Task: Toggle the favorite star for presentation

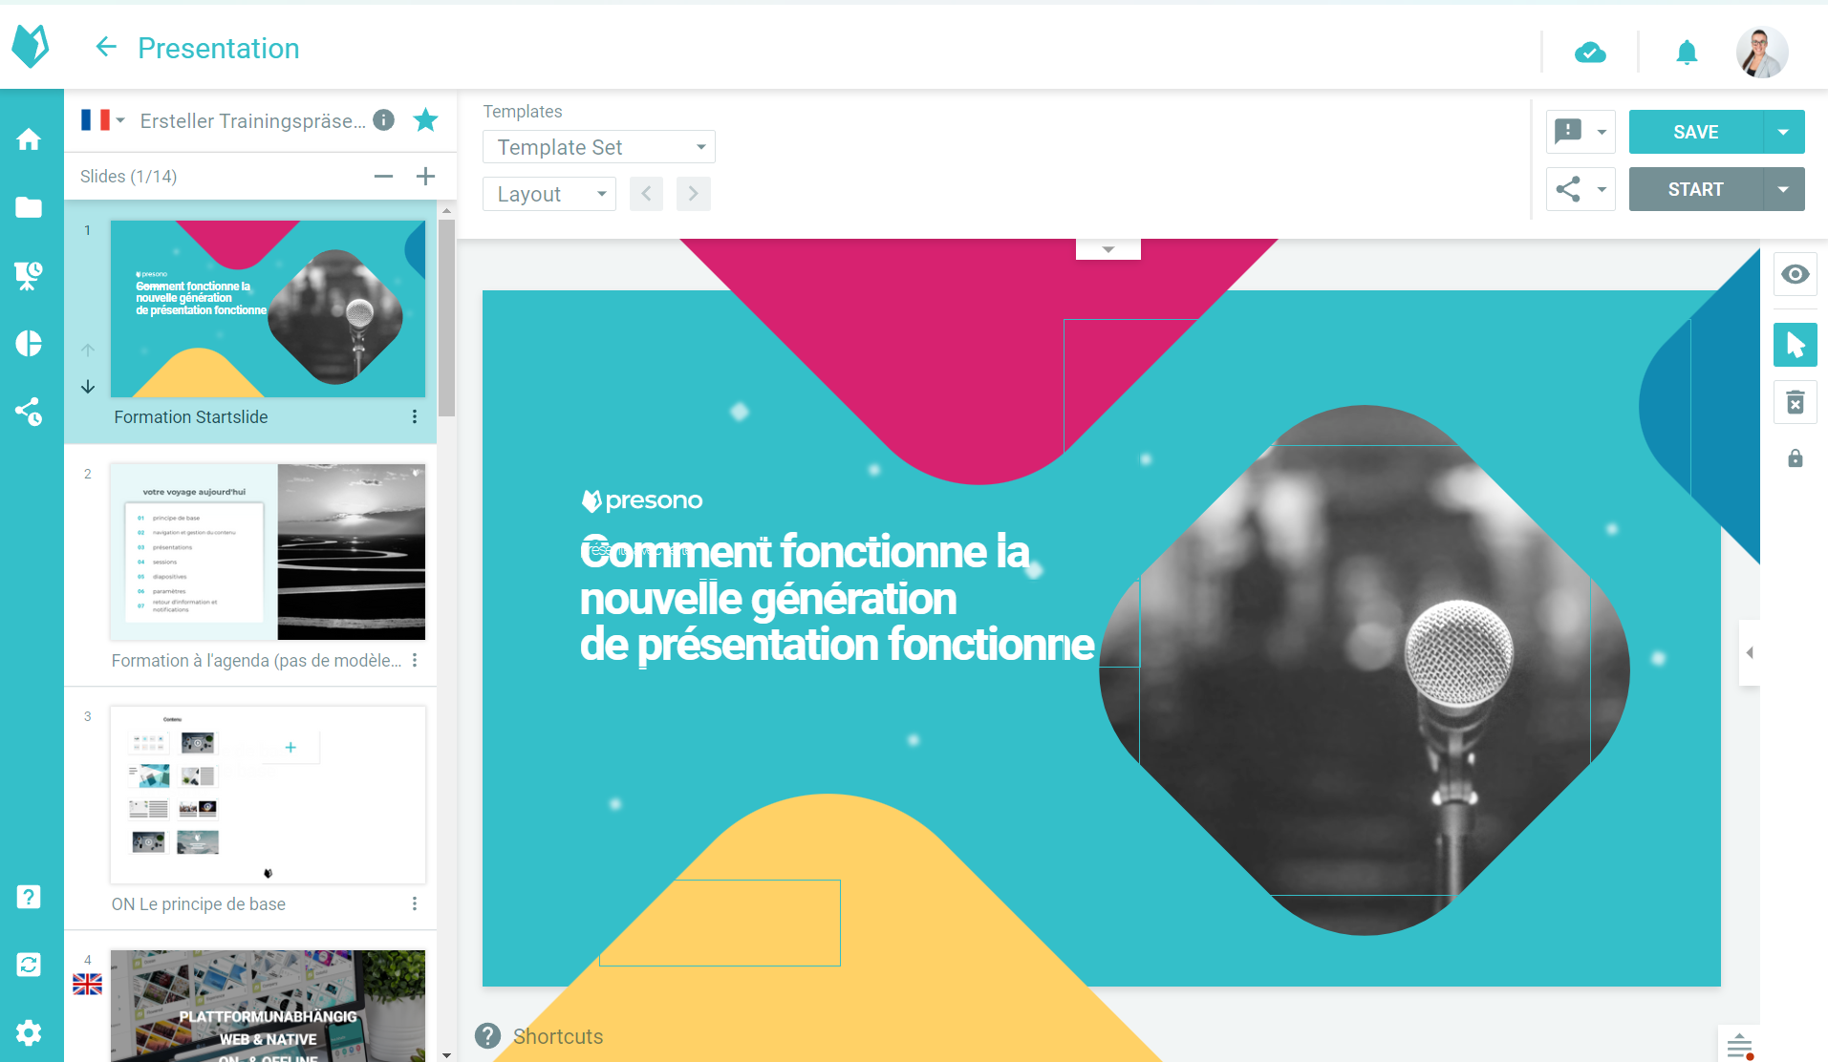Action: [x=425, y=119]
